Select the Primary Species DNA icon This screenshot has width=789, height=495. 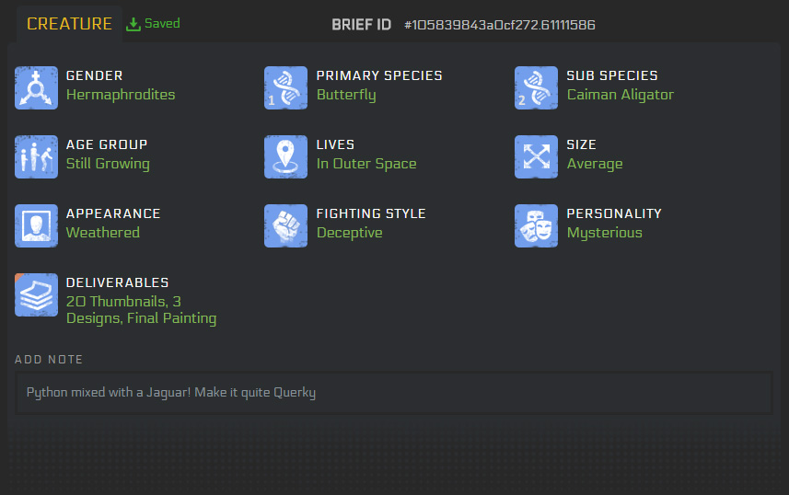coord(285,88)
